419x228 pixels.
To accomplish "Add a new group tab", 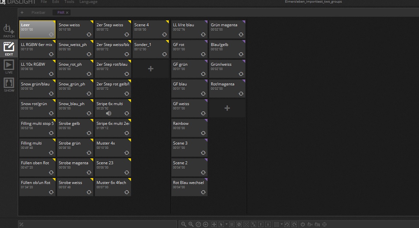I will (x=22, y=12).
